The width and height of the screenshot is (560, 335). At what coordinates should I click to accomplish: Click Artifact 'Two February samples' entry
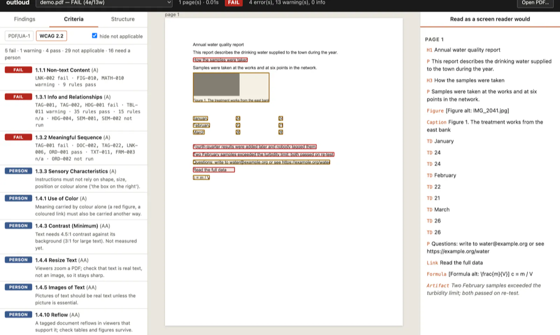click(x=484, y=289)
